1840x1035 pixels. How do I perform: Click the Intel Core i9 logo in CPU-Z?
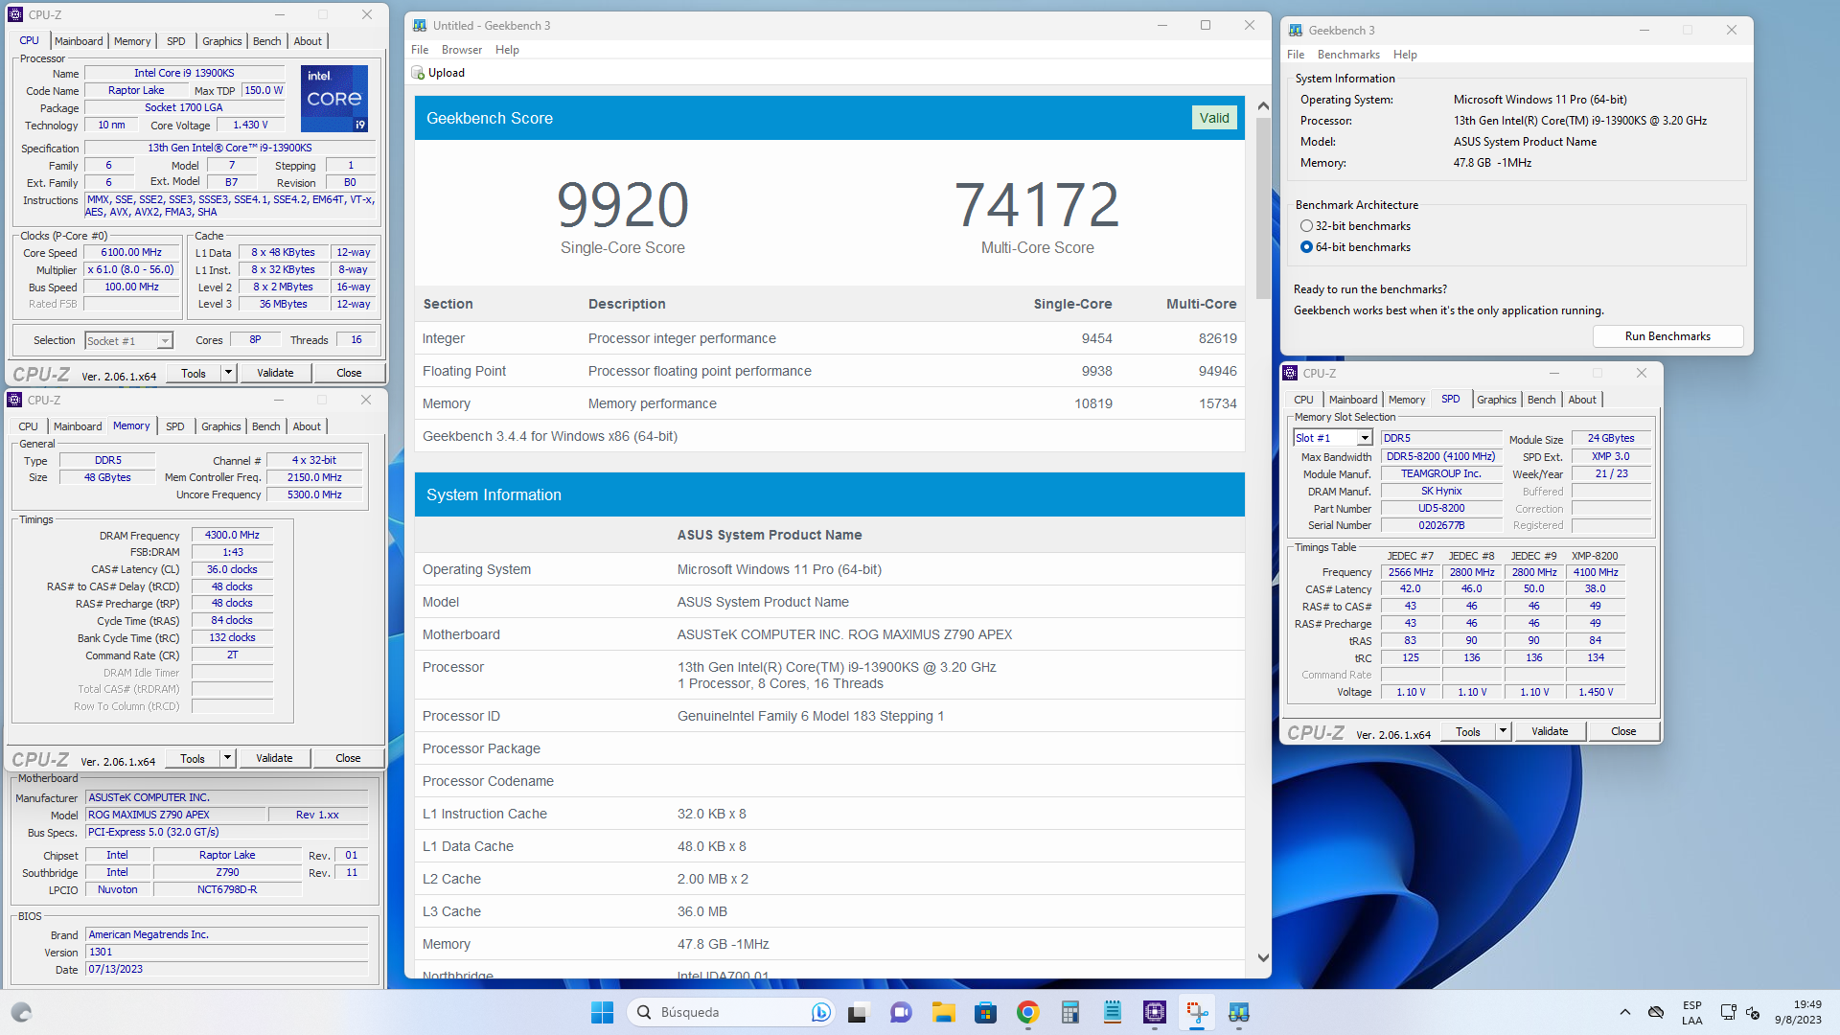pos(334,99)
